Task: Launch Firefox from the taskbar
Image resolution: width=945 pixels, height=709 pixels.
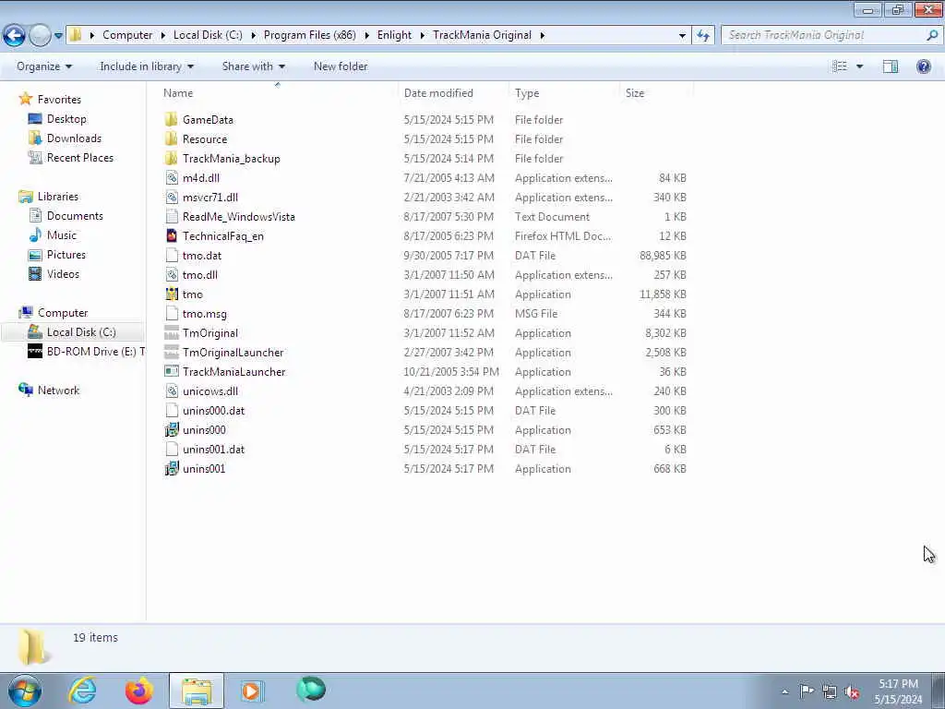Action: point(138,691)
